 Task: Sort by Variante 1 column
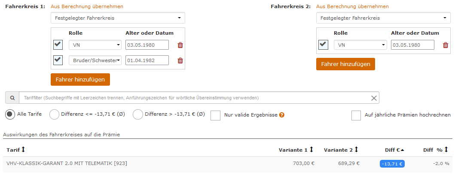tap(311, 150)
